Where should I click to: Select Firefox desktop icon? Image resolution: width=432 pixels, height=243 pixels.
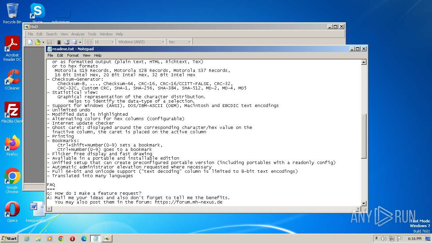[x=12, y=146]
